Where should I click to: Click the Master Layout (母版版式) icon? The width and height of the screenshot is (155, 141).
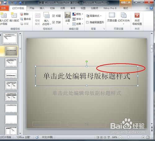38,15
